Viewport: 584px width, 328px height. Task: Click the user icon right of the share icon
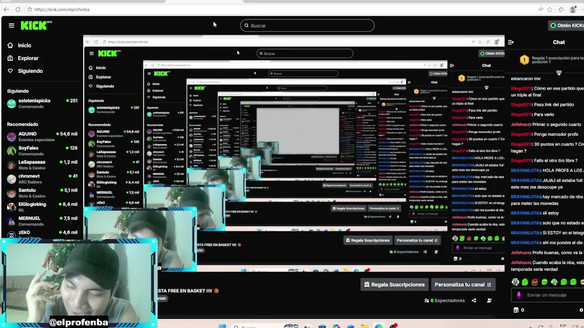coord(489,301)
